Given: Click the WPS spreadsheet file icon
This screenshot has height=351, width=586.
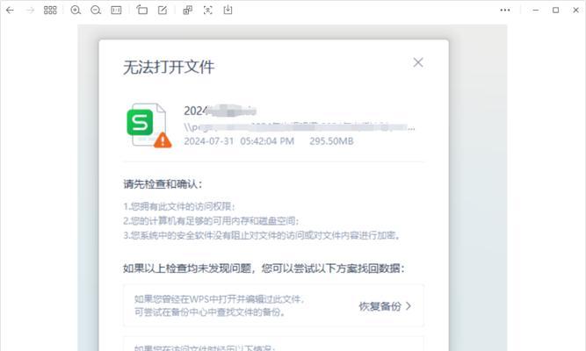Looking at the screenshot, I should 148,125.
